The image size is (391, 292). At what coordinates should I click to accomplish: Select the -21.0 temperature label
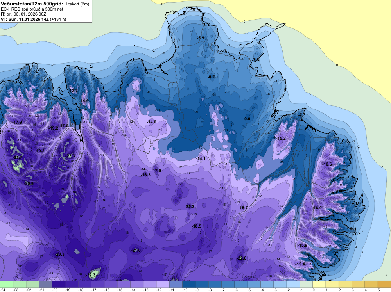click(136, 251)
